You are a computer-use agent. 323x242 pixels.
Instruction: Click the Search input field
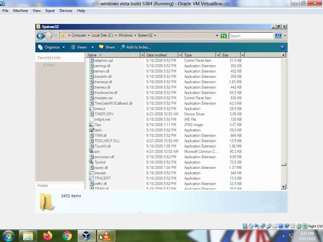tap(251, 36)
